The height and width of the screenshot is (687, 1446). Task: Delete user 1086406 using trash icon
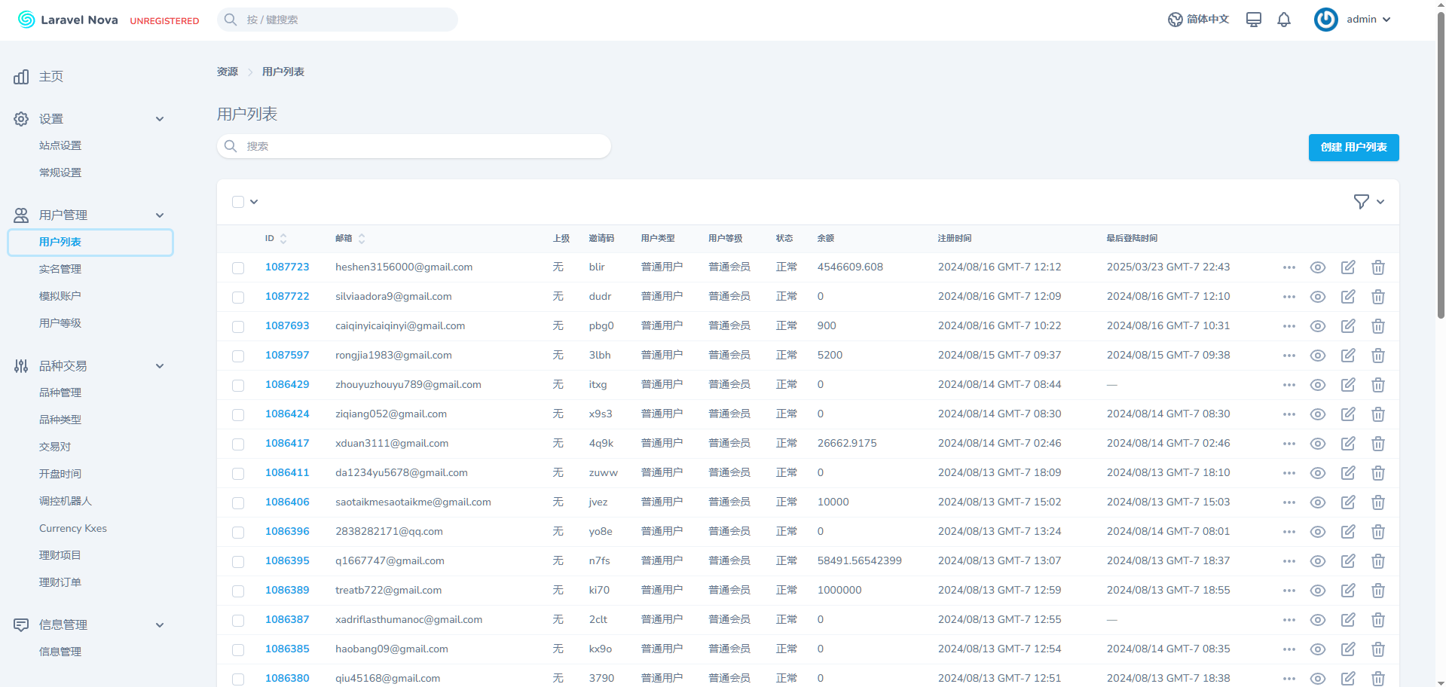[1378, 502]
